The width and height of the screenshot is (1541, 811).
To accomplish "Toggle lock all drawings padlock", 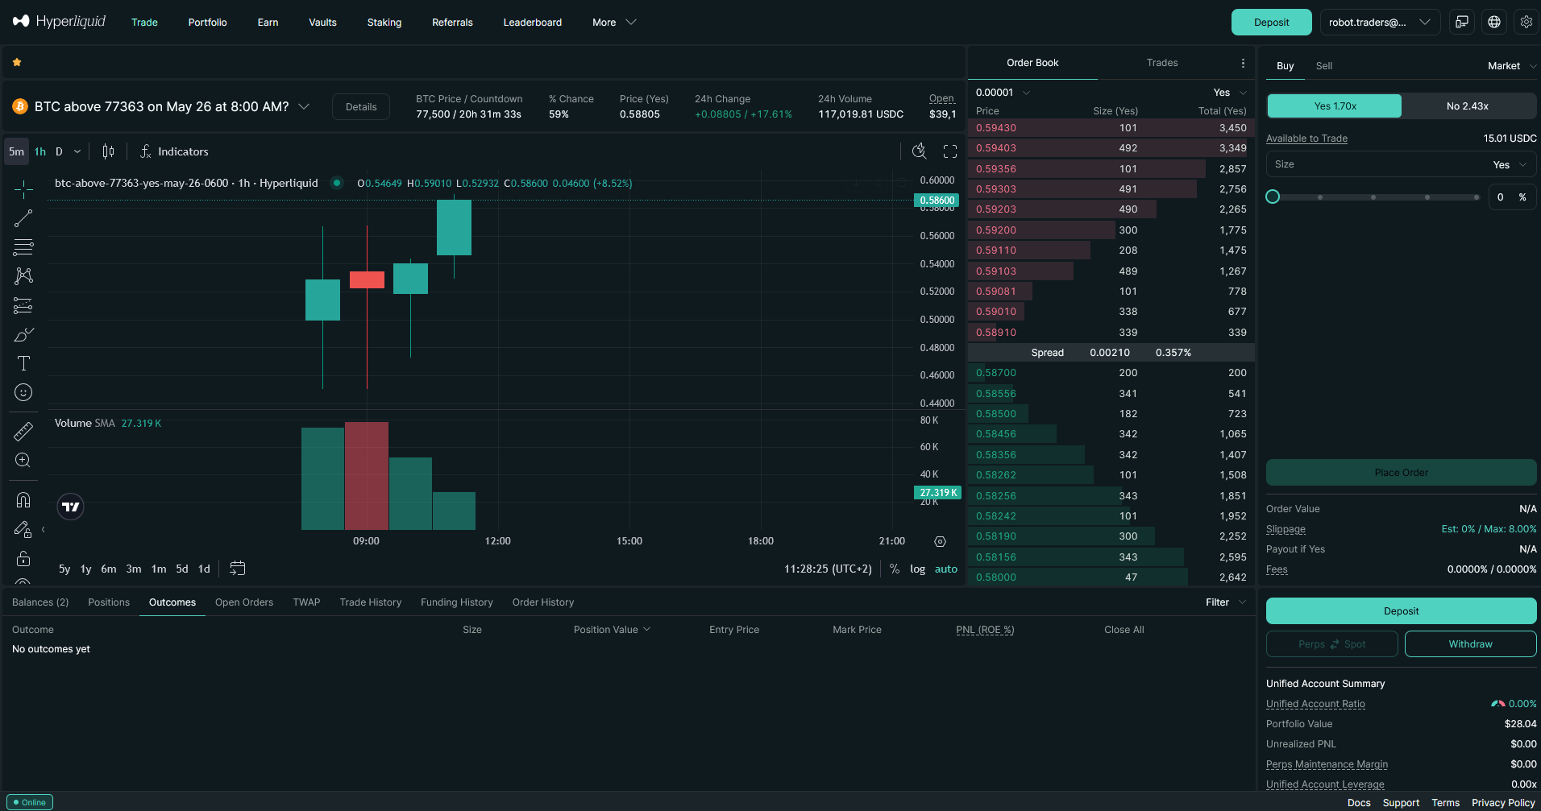I will (23, 558).
